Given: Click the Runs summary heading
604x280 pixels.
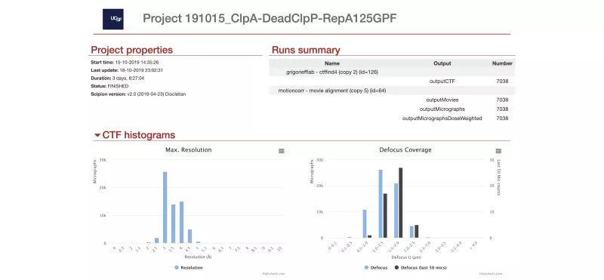Looking at the screenshot, I should pyautogui.click(x=306, y=50).
